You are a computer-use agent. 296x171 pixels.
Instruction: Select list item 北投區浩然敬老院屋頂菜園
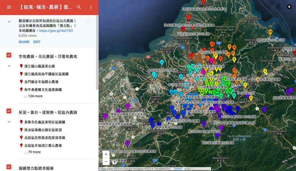pos(45,138)
